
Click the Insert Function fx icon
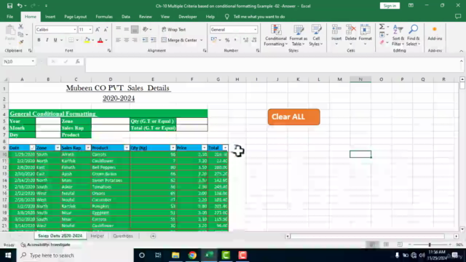point(78,61)
